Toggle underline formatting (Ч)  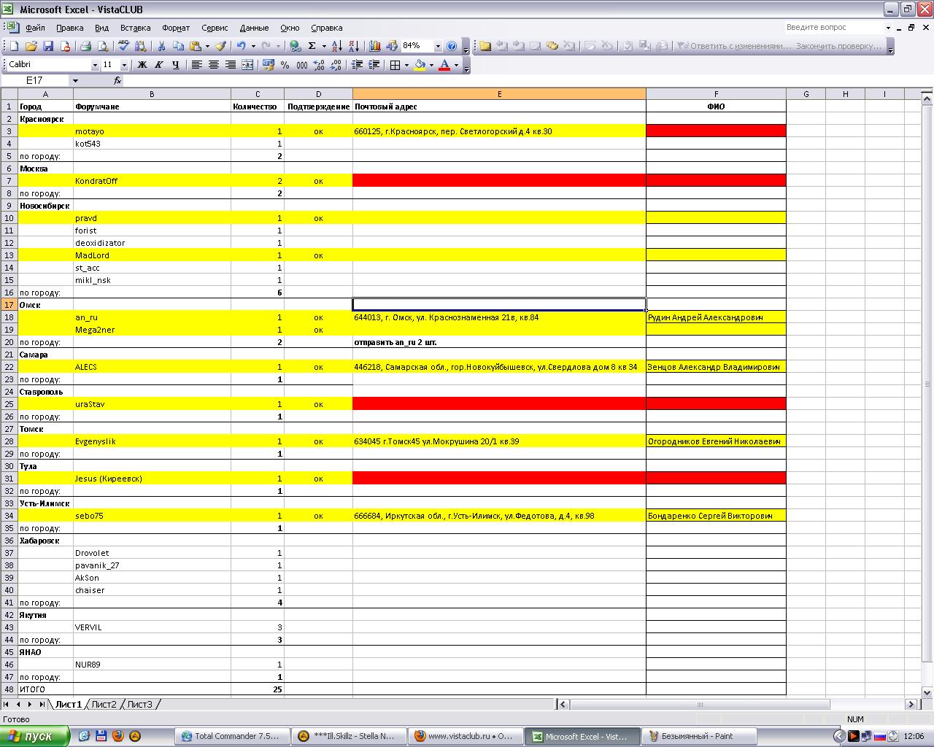[175, 65]
